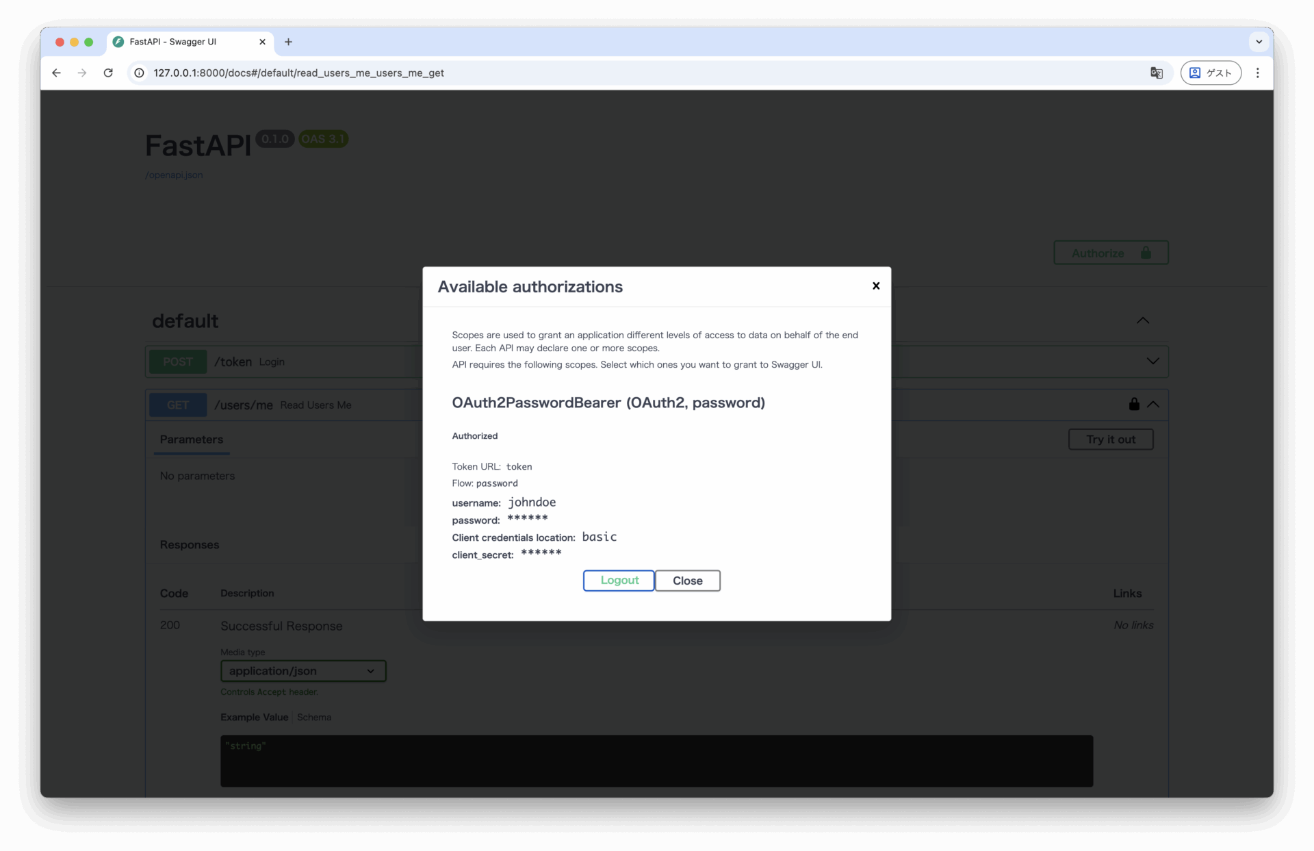Collapse the default section chevron

[1142, 320]
